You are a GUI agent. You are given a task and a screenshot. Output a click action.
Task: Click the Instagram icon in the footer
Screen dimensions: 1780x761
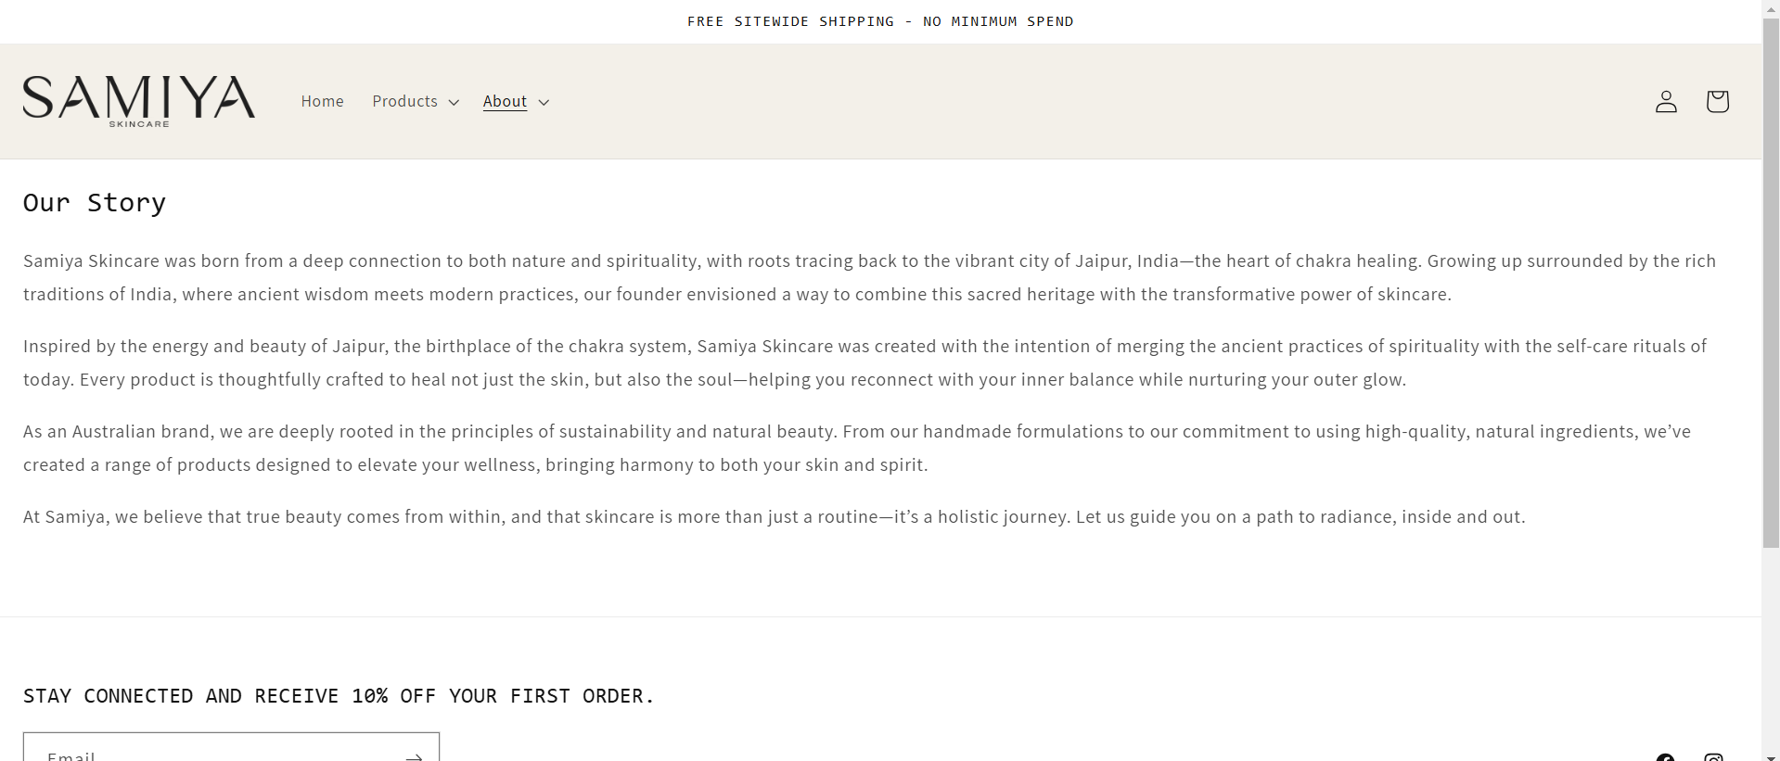coord(1714,757)
